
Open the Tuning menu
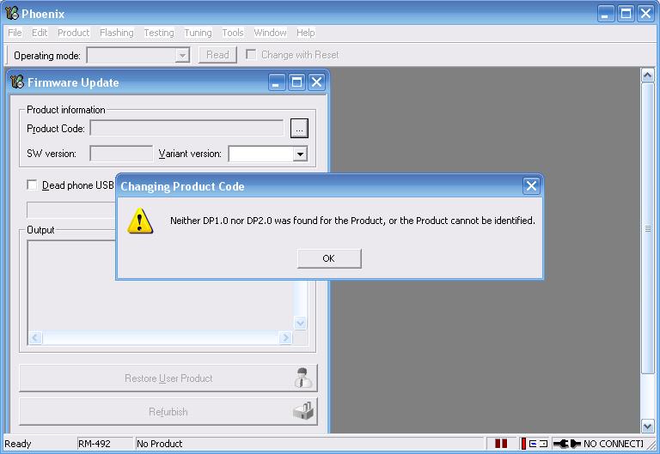(198, 33)
